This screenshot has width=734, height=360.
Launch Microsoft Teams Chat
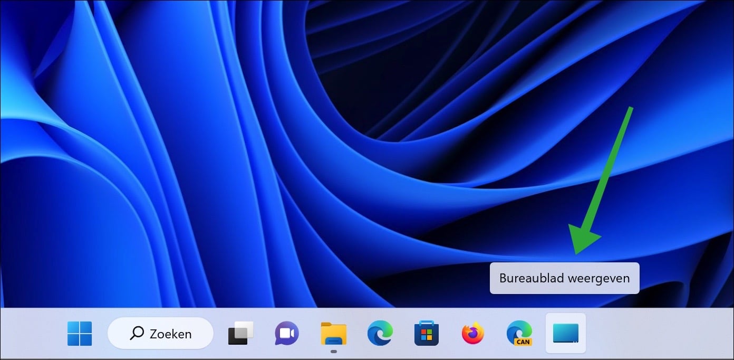pyautogui.click(x=287, y=334)
